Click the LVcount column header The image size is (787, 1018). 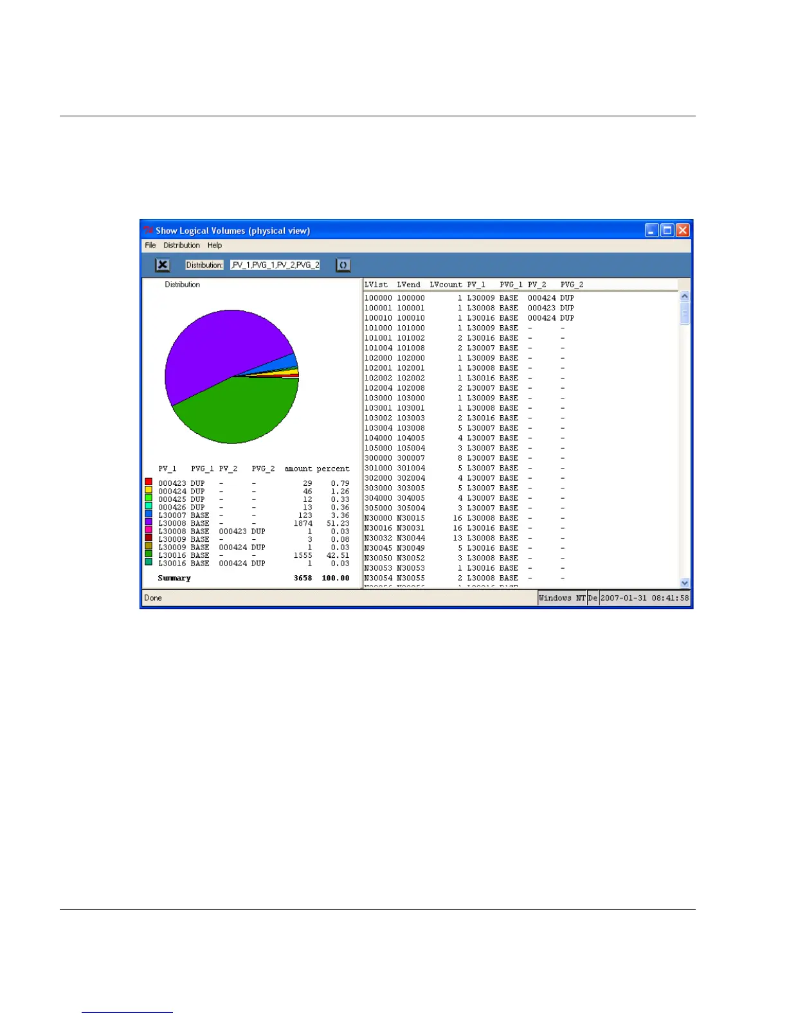[446, 285]
